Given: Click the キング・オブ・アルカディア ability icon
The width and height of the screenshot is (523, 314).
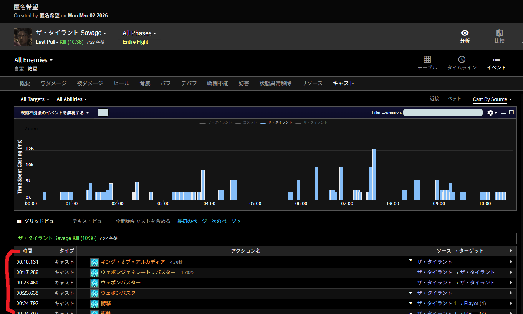Looking at the screenshot, I should pos(94,262).
